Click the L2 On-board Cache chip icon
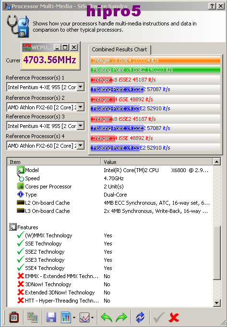Viewport: 227px width, 327px height. click(21, 202)
